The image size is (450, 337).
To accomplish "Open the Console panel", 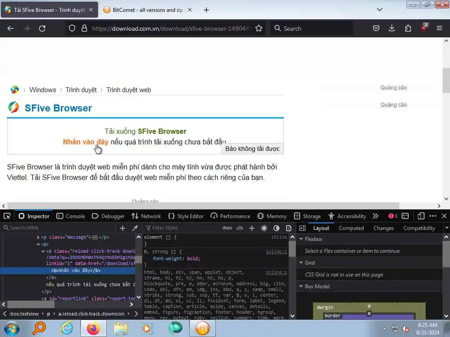I will (x=71, y=216).
